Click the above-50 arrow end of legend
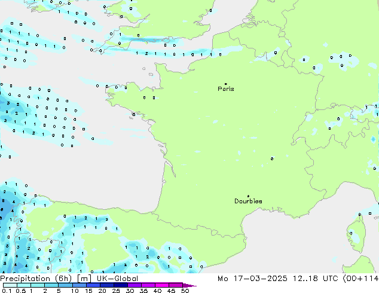379x293 pixels. click(189, 285)
